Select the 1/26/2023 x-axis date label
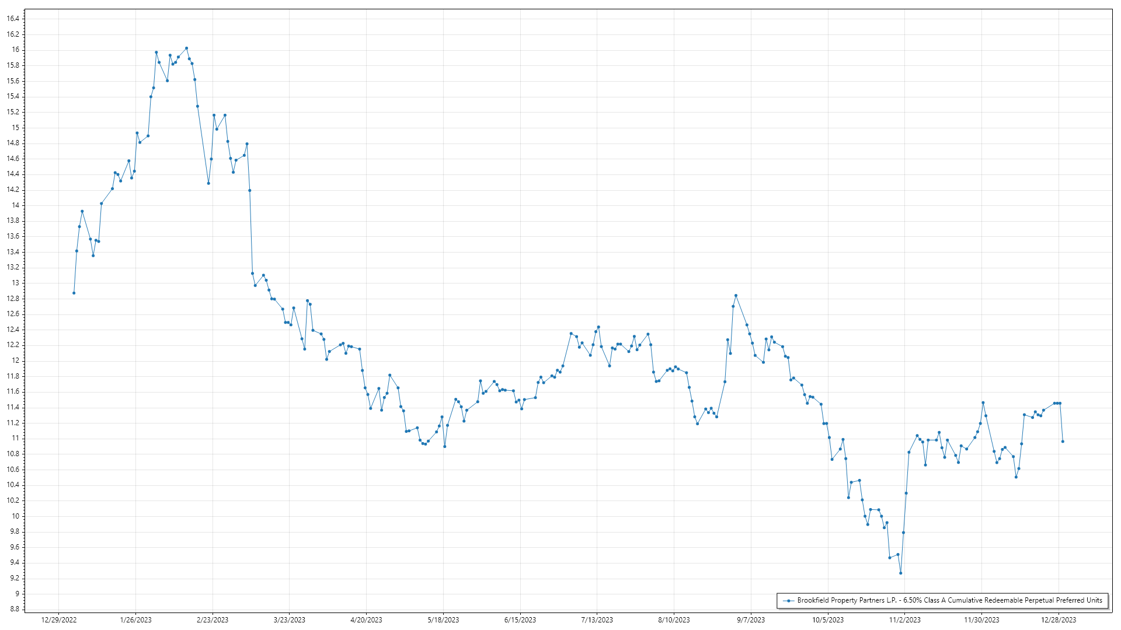 135,619
